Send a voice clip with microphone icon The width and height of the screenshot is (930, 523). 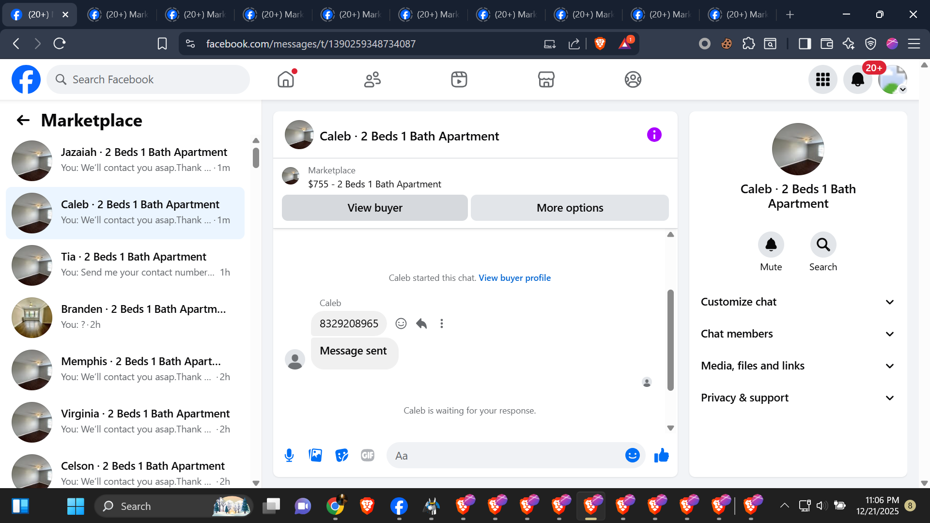[x=289, y=455]
